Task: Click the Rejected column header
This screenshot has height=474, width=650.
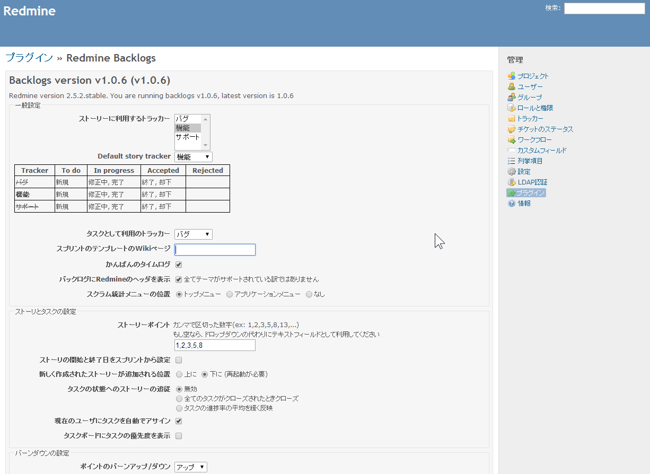Action: [208, 170]
